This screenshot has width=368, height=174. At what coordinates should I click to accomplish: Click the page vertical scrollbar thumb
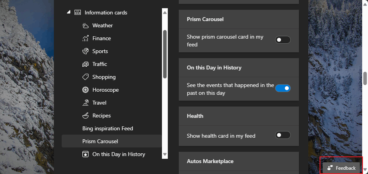coord(365,78)
